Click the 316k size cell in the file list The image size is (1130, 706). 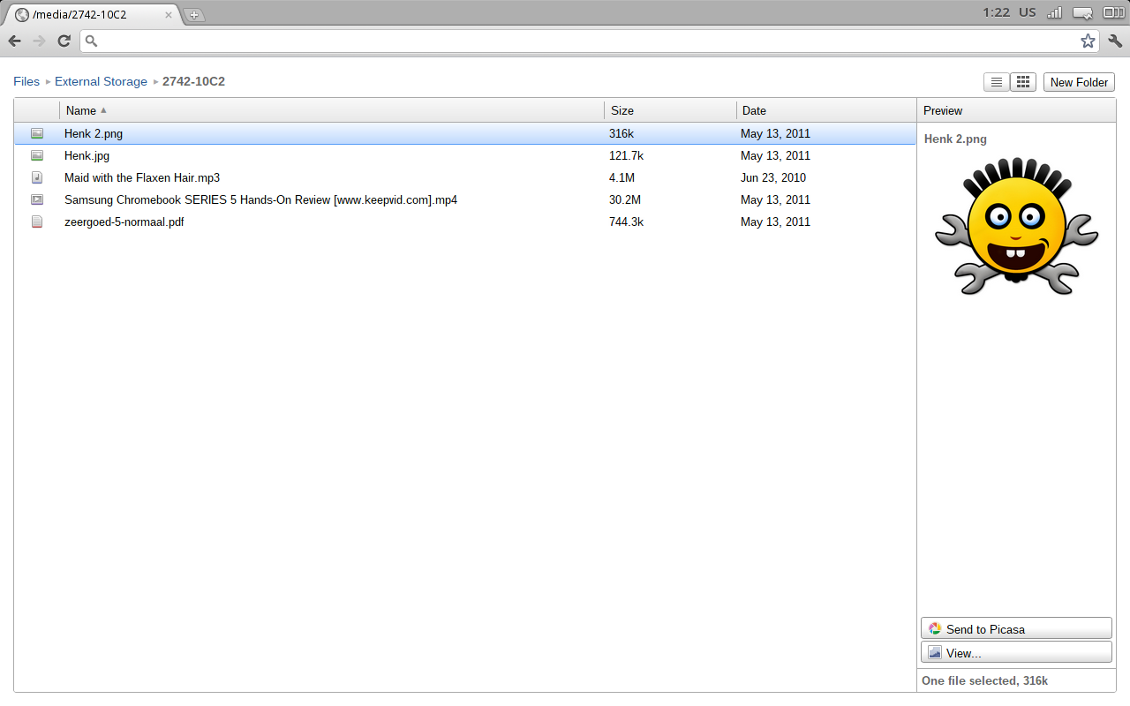[621, 134]
